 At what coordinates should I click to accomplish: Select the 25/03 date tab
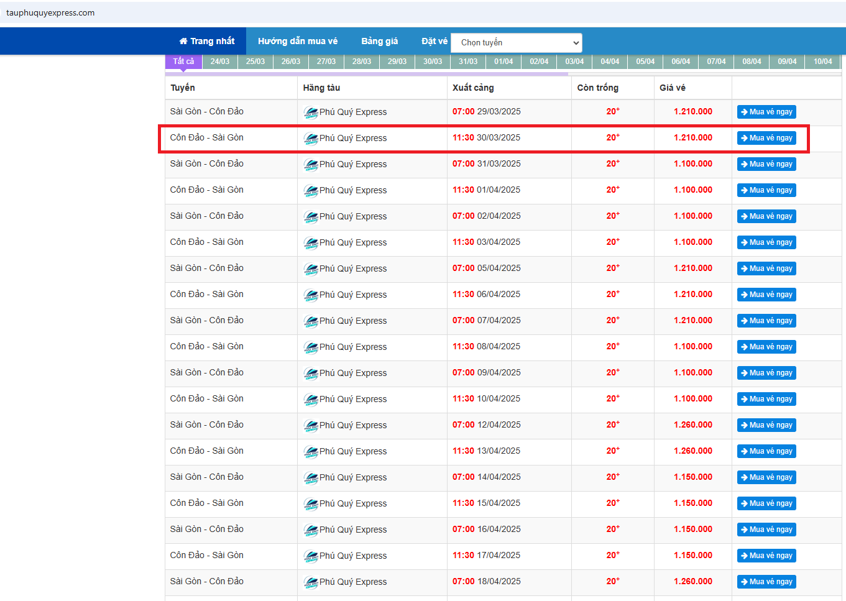click(x=255, y=62)
